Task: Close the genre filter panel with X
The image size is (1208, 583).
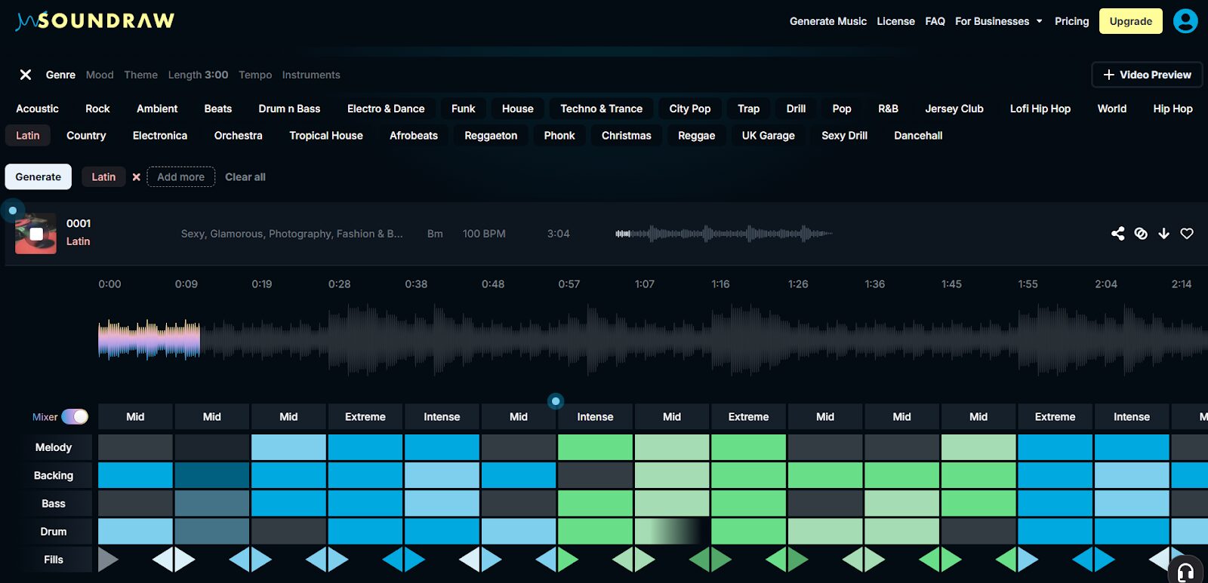Action: (26, 75)
